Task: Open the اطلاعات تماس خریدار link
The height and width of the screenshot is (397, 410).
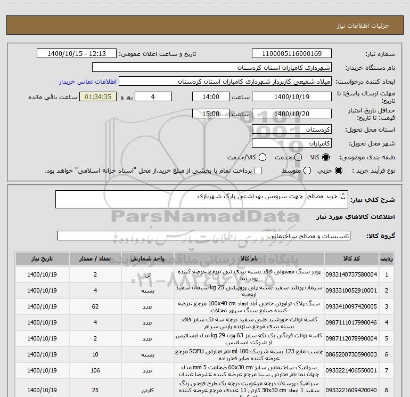Action: tap(88, 82)
